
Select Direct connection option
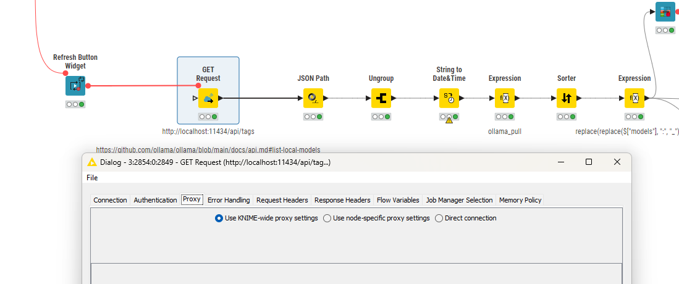pyautogui.click(x=466, y=218)
